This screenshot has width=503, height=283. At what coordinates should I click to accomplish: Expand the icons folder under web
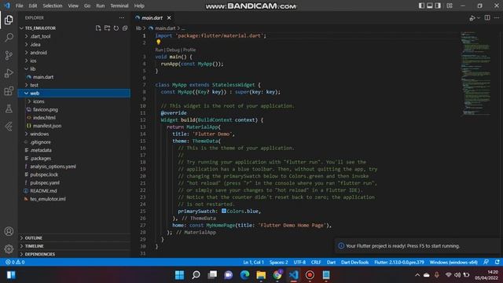[x=75, y=101]
